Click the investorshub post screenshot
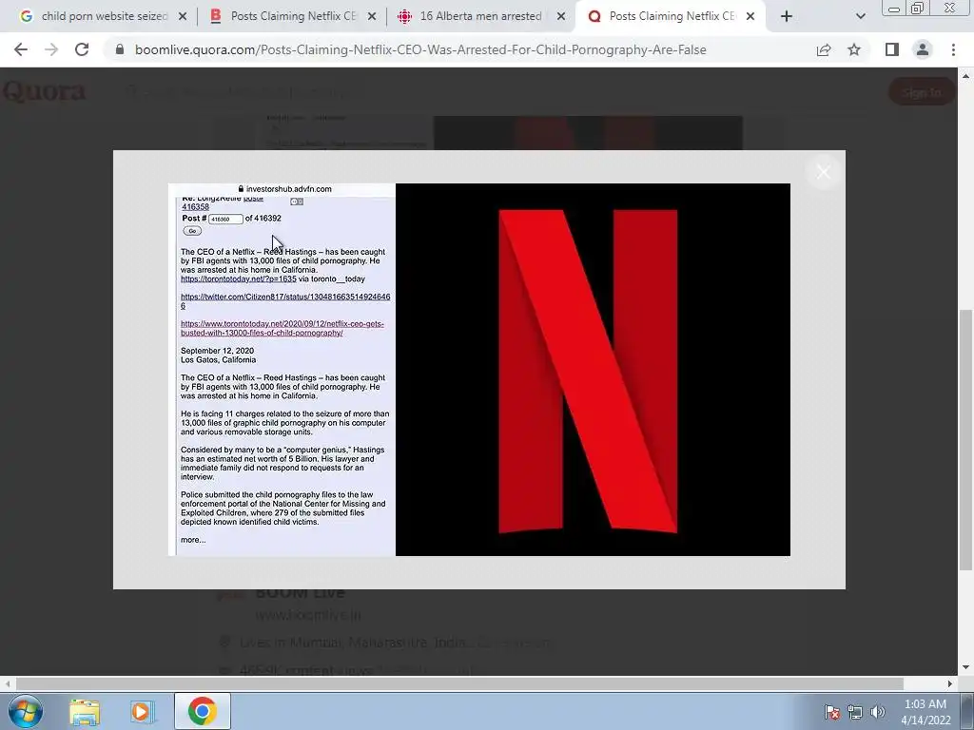This screenshot has width=974, height=730. [x=282, y=370]
